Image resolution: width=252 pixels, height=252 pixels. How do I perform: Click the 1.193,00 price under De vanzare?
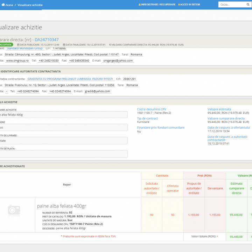tap(215, 215)
